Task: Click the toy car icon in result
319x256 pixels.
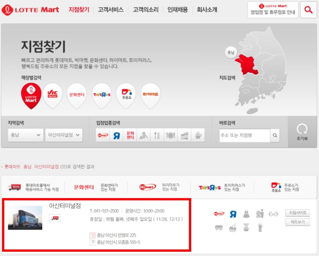Action: pos(219,228)
